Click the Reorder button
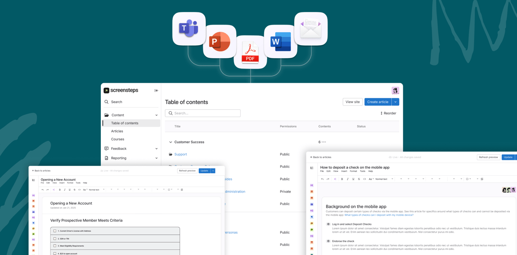The width and height of the screenshot is (517, 255). pos(388,113)
